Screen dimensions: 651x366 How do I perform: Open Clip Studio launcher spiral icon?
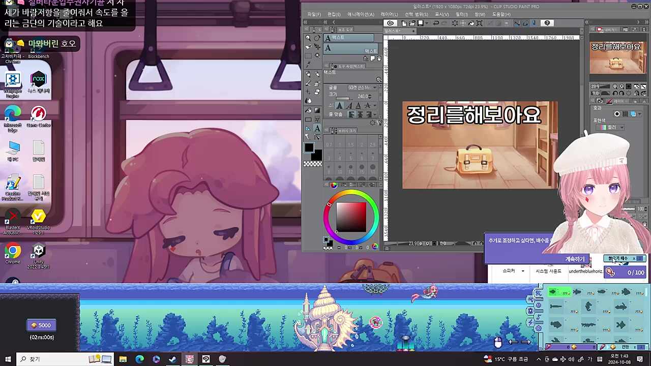click(391, 23)
